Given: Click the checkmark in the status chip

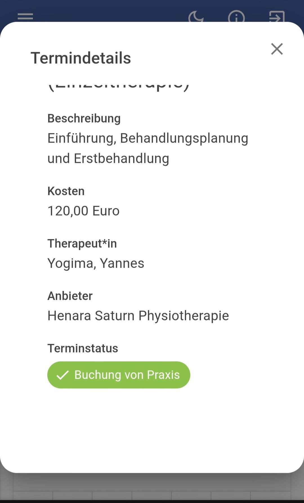Looking at the screenshot, I should coord(62,375).
